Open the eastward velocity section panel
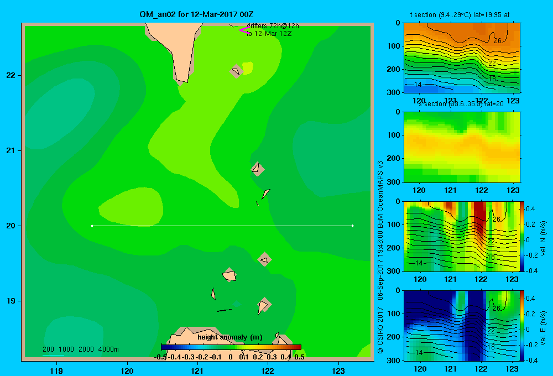553x376 pixels. pos(462,326)
